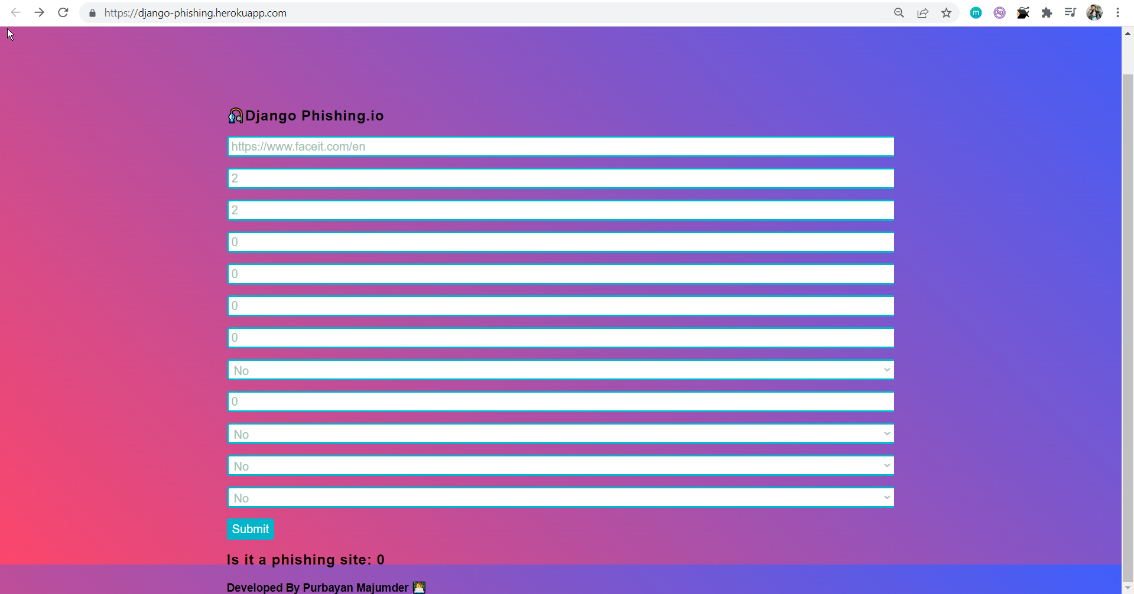The width and height of the screenshot is (1134, 594).
Task: Click the browser profile avatar
Action: pyautogui.click(x=1095, y=12)
